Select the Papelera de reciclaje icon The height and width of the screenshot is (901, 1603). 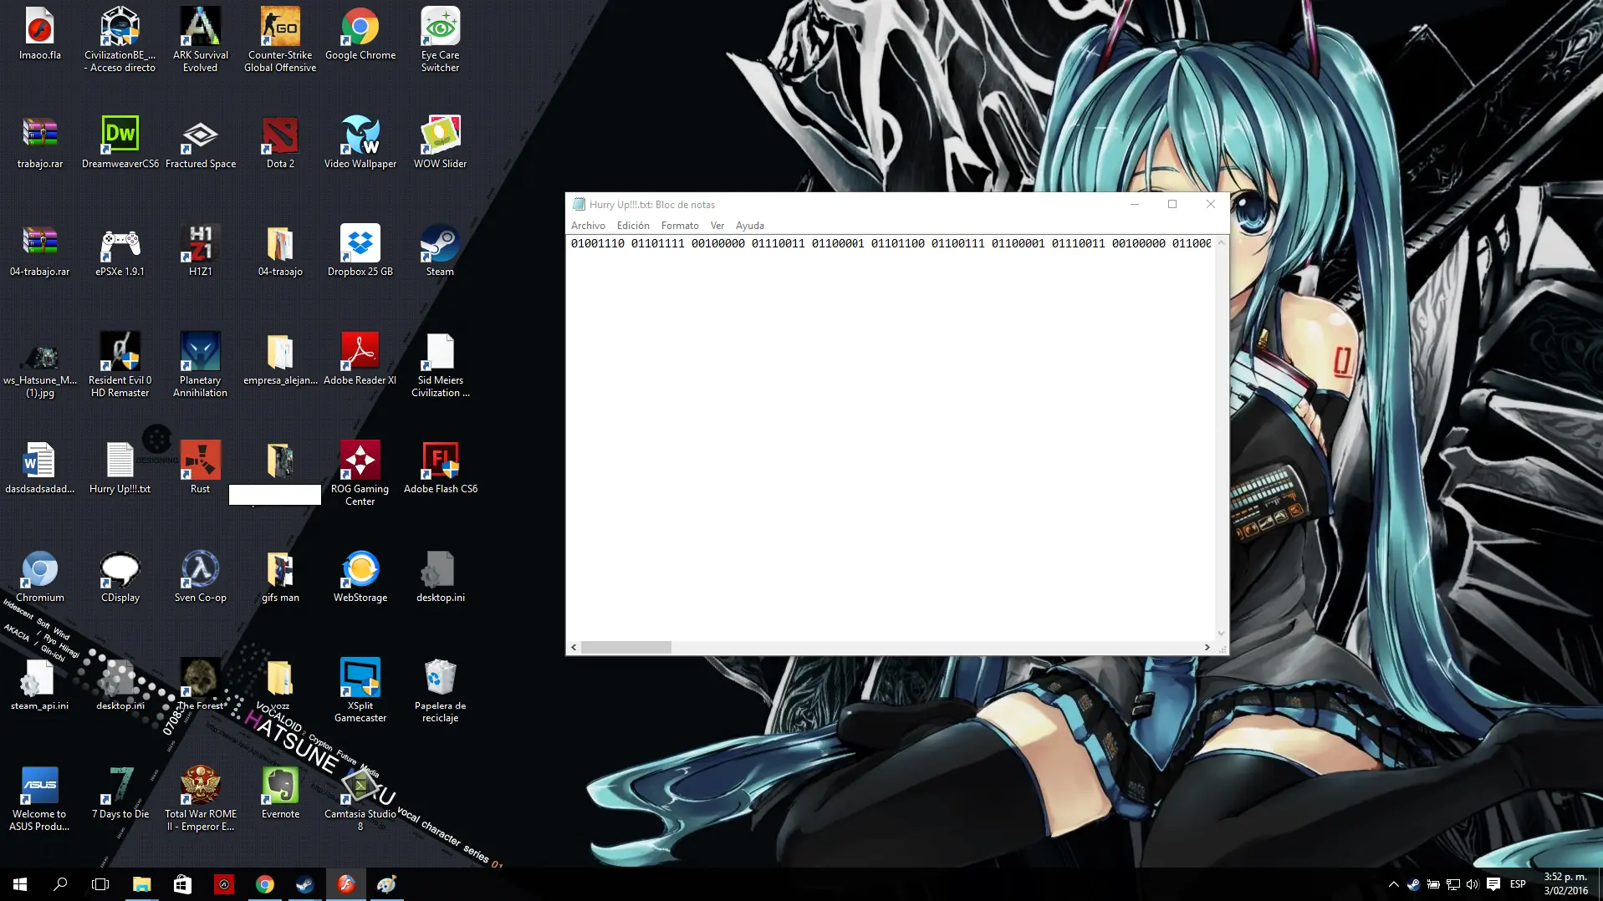click(441, 690)
